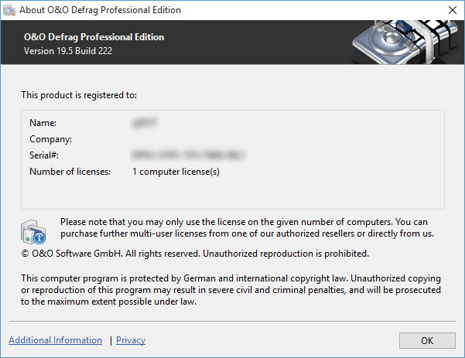Click the Serial# label
The image size is (465, 358).
click(x=44, y=155)
